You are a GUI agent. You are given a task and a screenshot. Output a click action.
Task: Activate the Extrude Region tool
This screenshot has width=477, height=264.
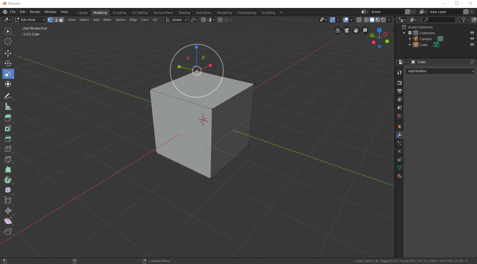pos(8,118)
